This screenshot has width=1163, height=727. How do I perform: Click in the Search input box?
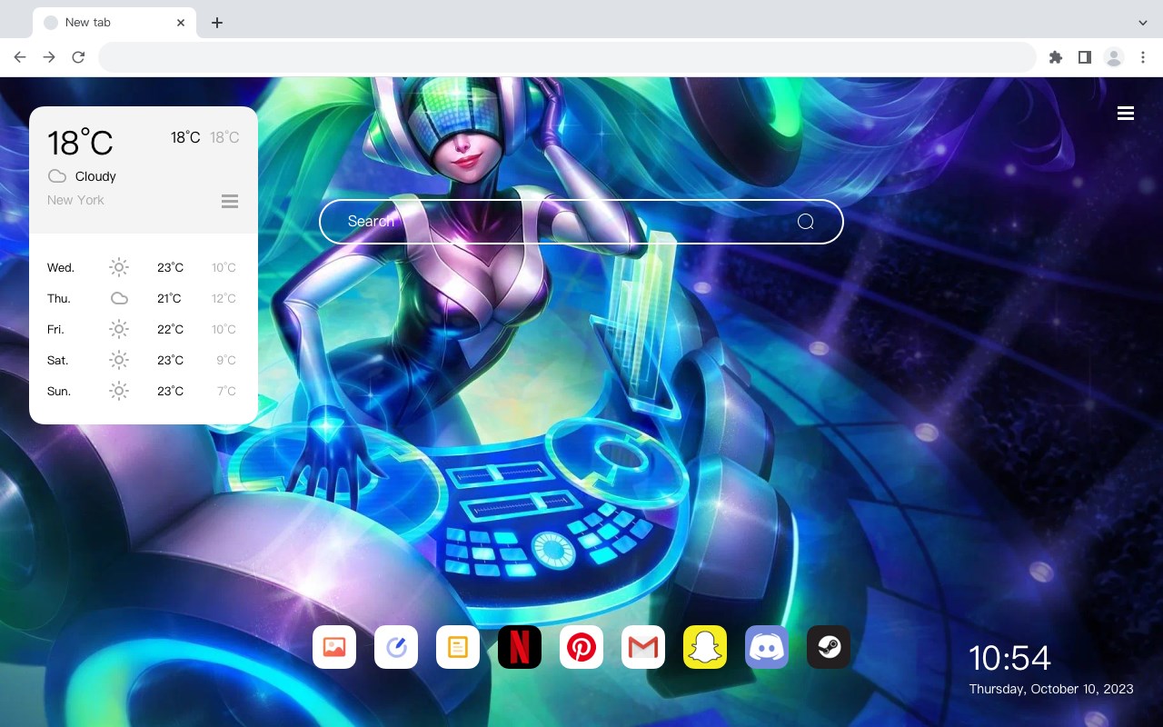click(x=581, y=222)
